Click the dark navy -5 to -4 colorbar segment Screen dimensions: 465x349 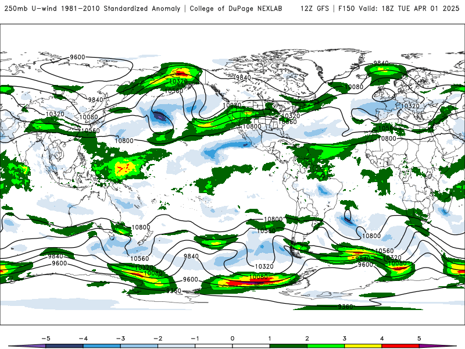click(65, 346)
